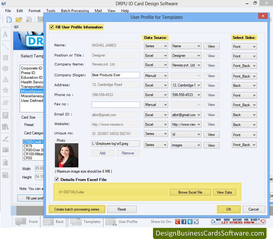Click the Reset button
The height and width of the screenshot is (239, 273).
pos(122,209)
